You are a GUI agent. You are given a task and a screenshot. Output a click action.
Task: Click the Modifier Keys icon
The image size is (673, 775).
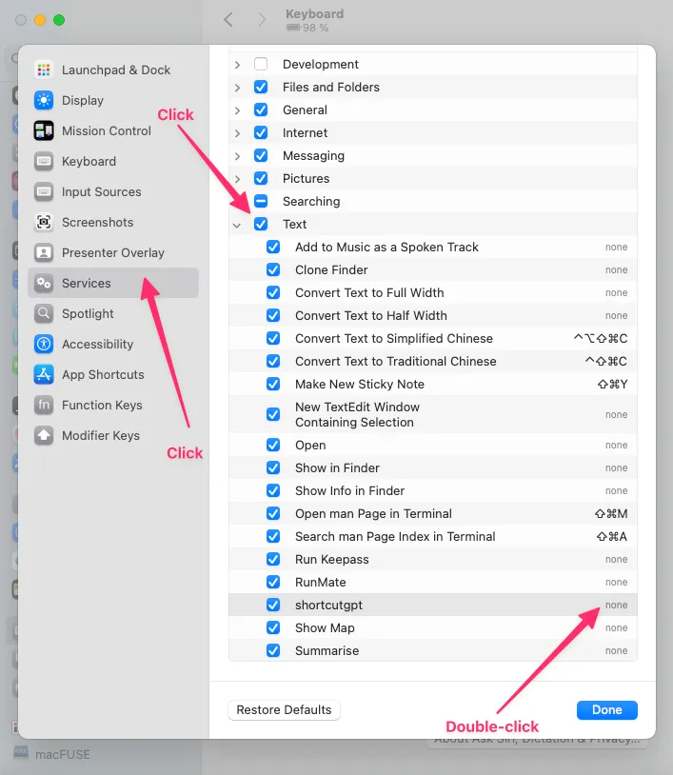click(44, 435)
